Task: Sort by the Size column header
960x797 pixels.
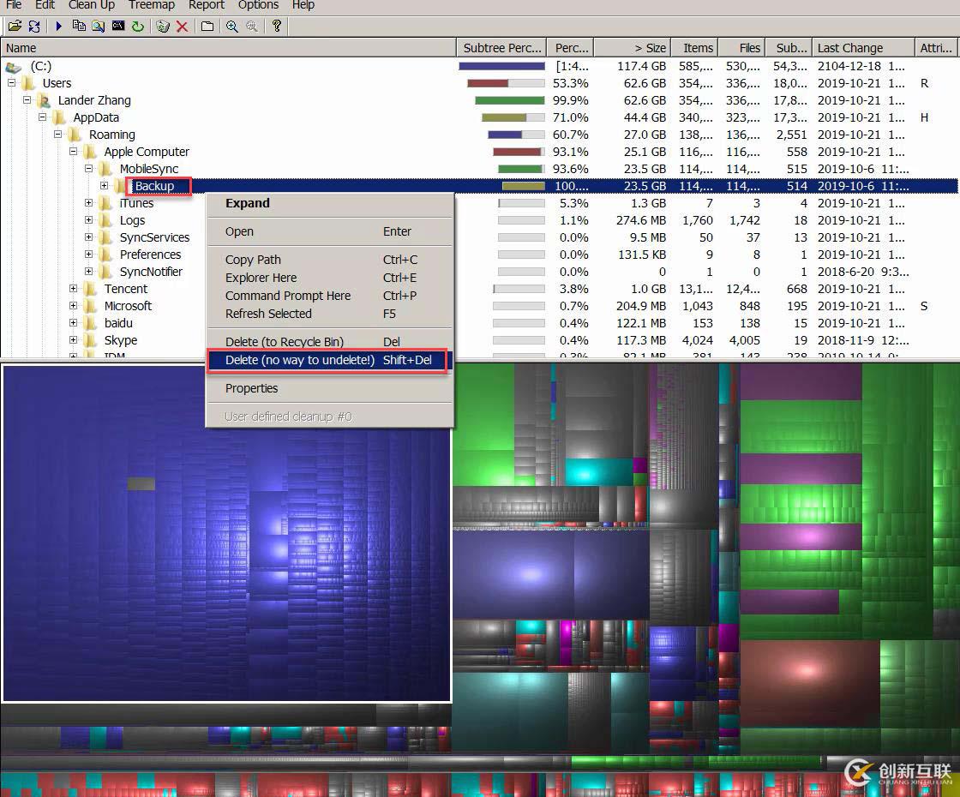Action: tap(633, 48)
